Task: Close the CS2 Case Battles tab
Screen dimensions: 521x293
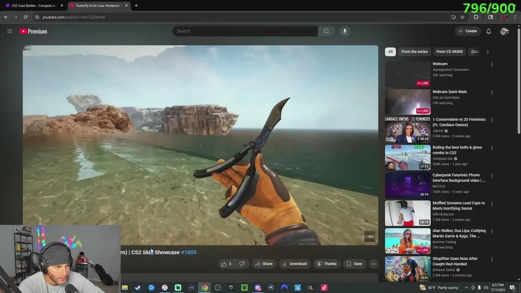Action: click(62, 5)
